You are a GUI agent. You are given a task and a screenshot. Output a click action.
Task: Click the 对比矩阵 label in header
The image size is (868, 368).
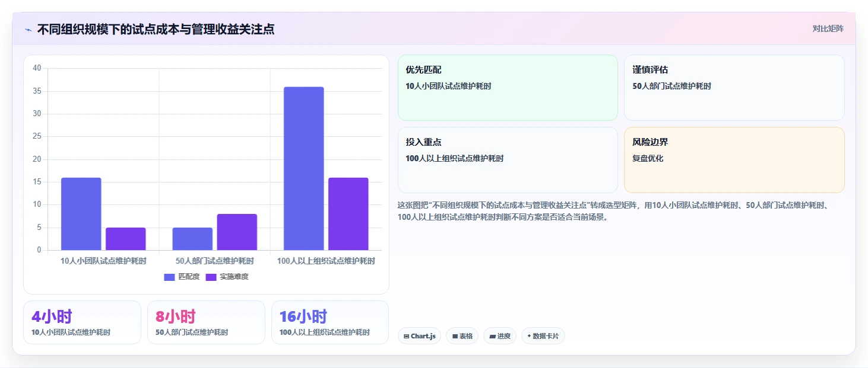[828, 28]
